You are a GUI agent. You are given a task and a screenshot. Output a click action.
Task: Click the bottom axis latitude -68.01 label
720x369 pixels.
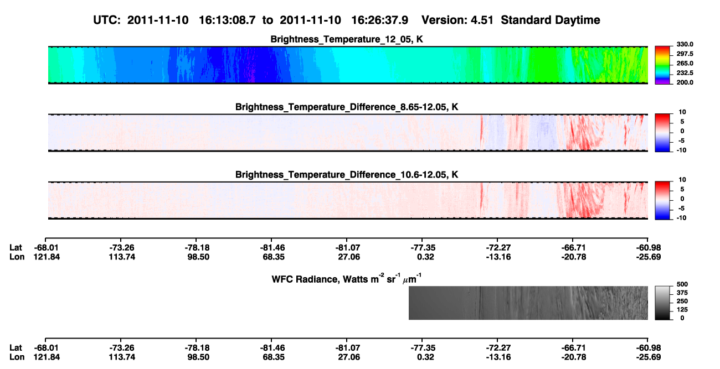(x=45, y=348)
